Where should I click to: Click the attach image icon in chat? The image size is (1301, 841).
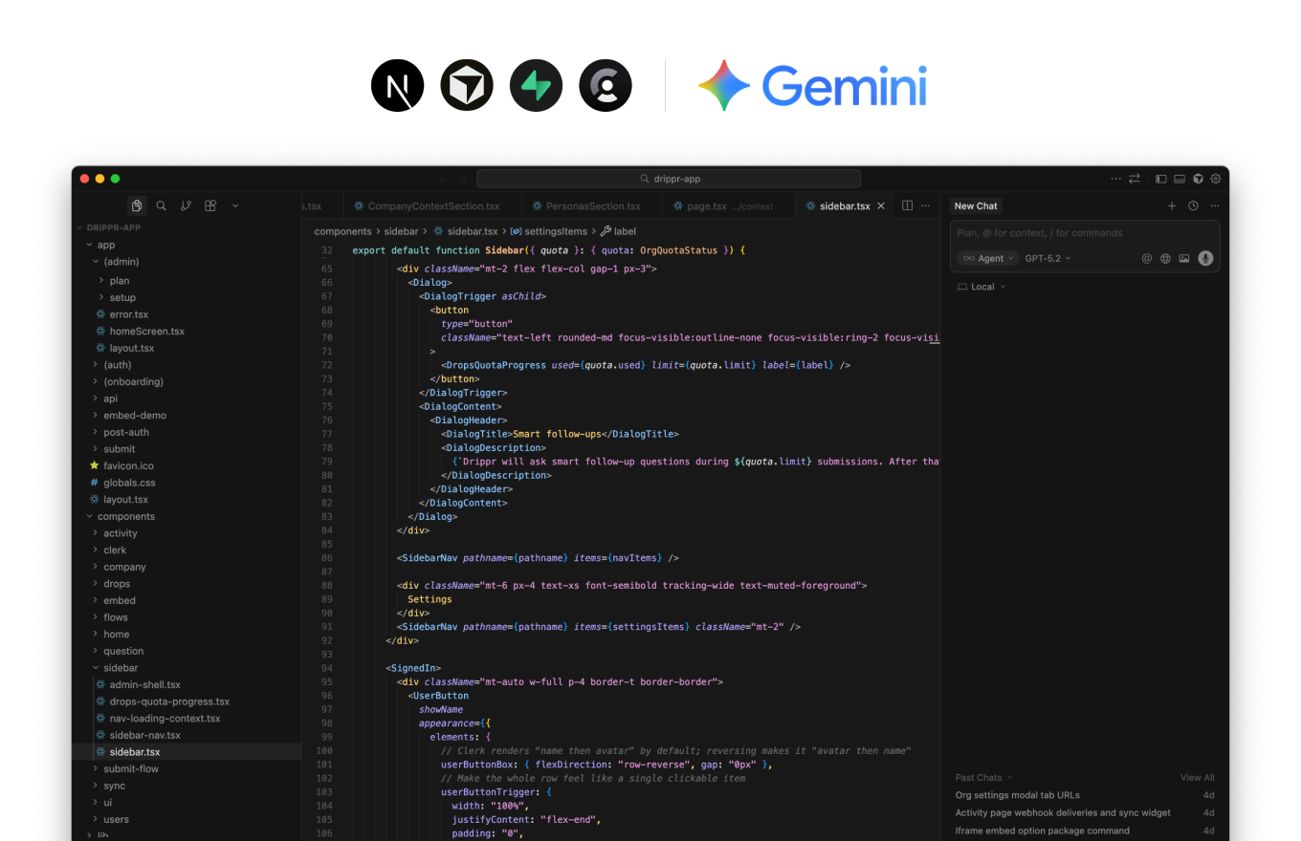coord(1184,258)
